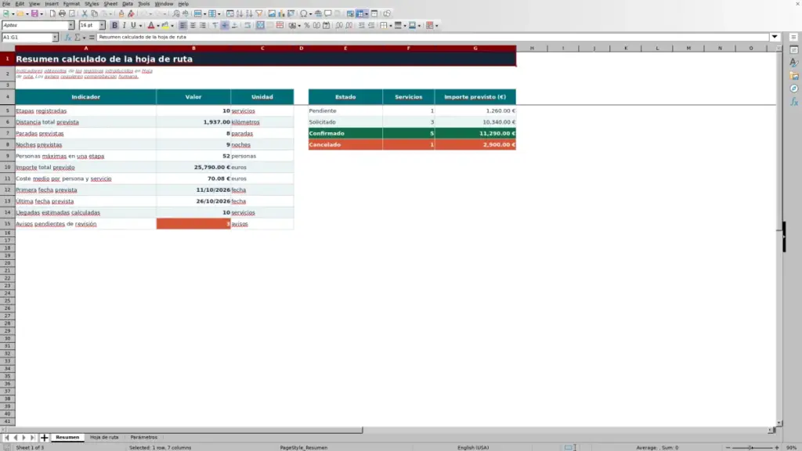Click the Cut scissors icon
The width and height of the screenshot is (802, 451).
[x=85, y=14]
